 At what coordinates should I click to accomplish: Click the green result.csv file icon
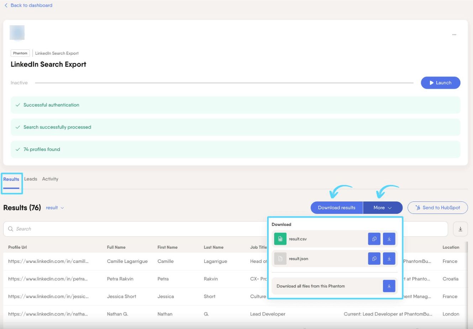tap(280, 239)
